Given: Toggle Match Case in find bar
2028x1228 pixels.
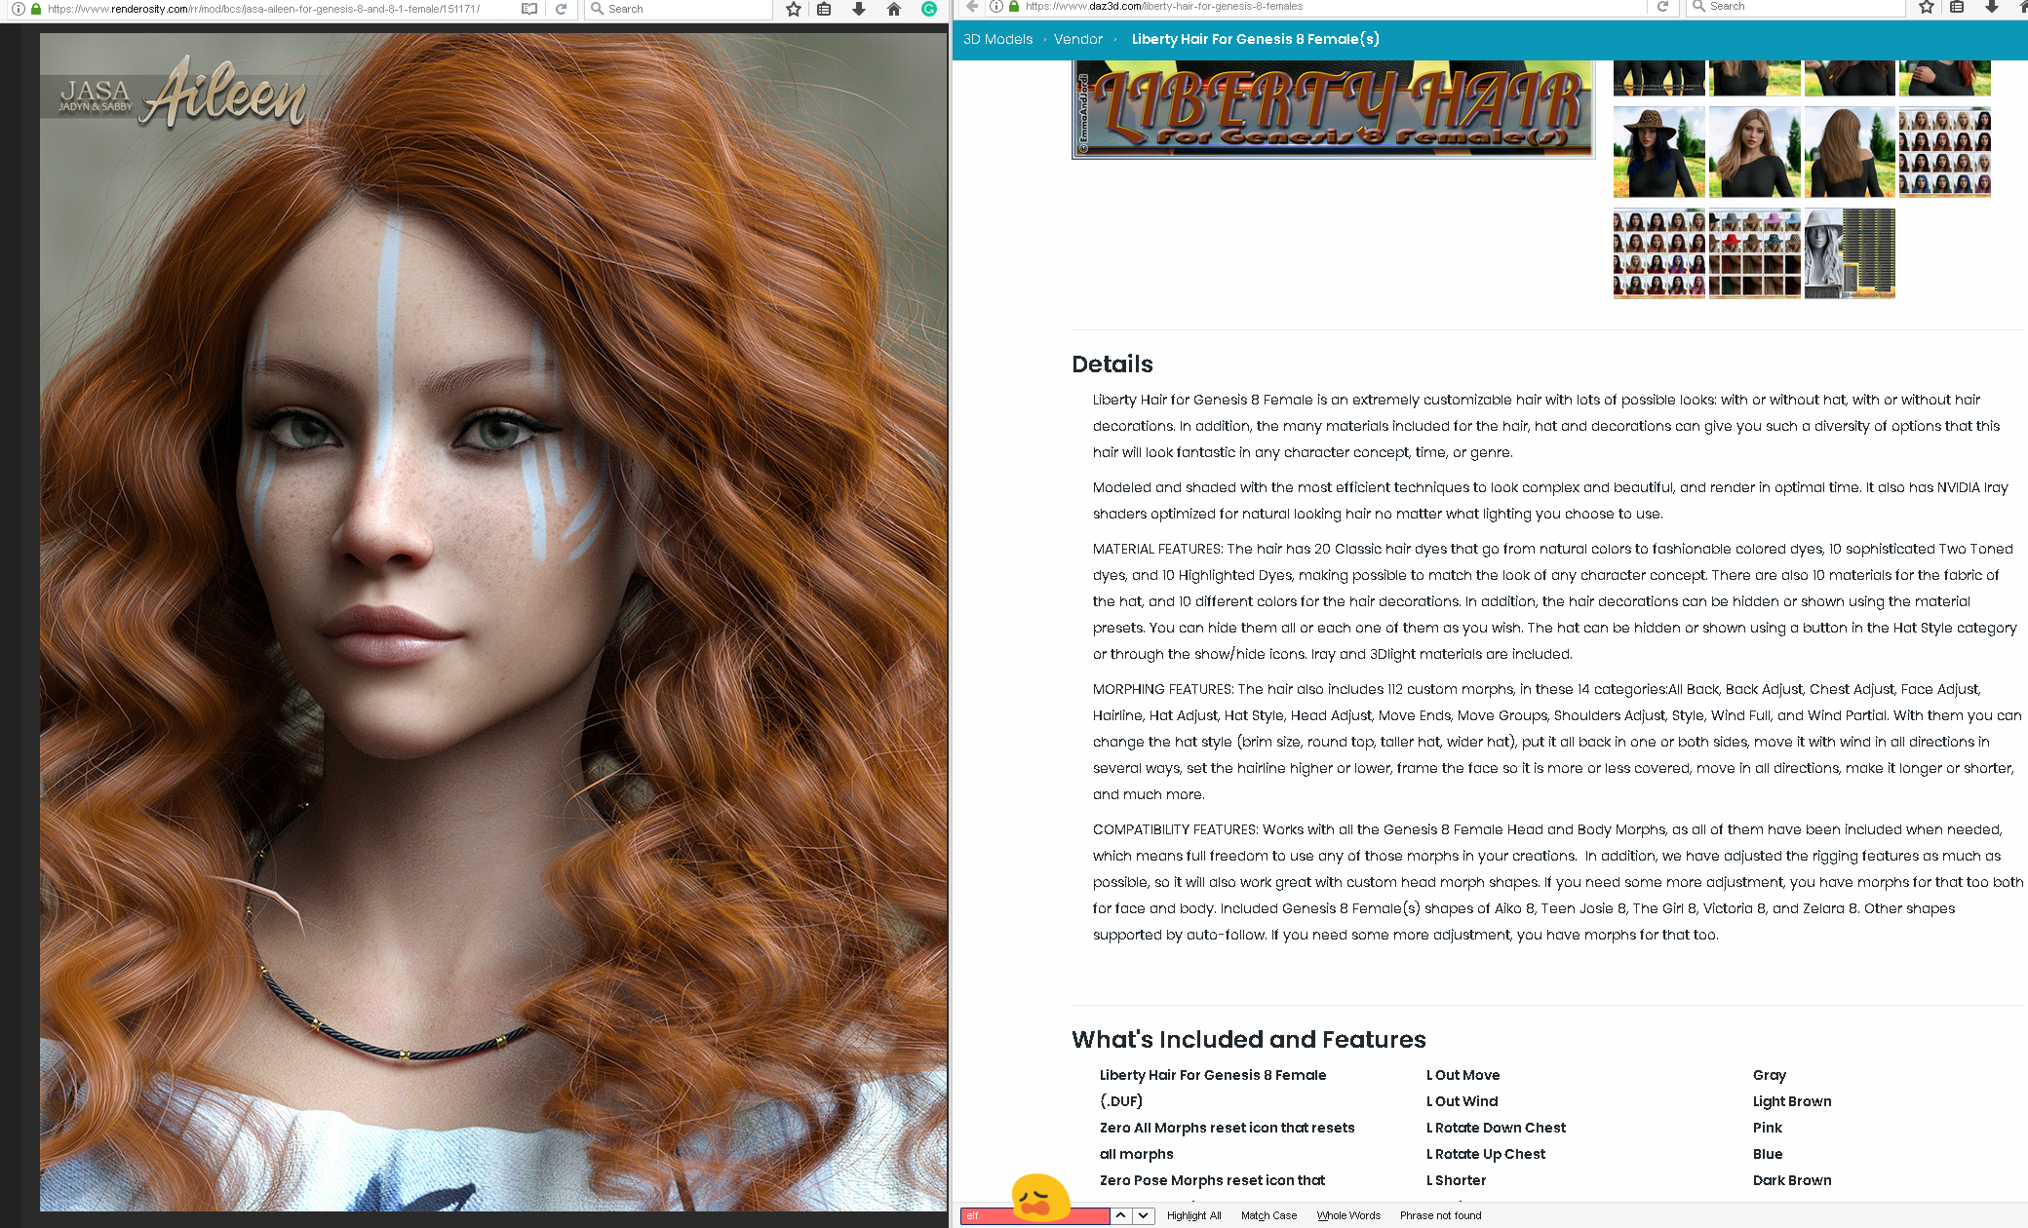Looking at the screenshot, I should click(1268, 1215).
